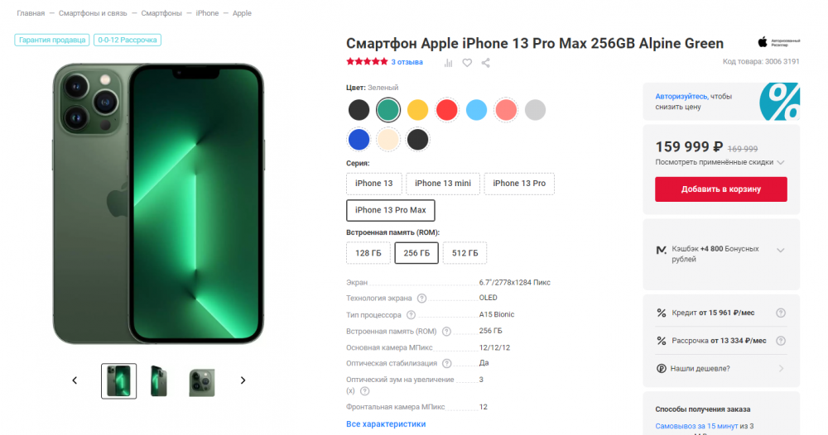
Task: Show next product image with right arrow
Action: click(x=243, y=380)
